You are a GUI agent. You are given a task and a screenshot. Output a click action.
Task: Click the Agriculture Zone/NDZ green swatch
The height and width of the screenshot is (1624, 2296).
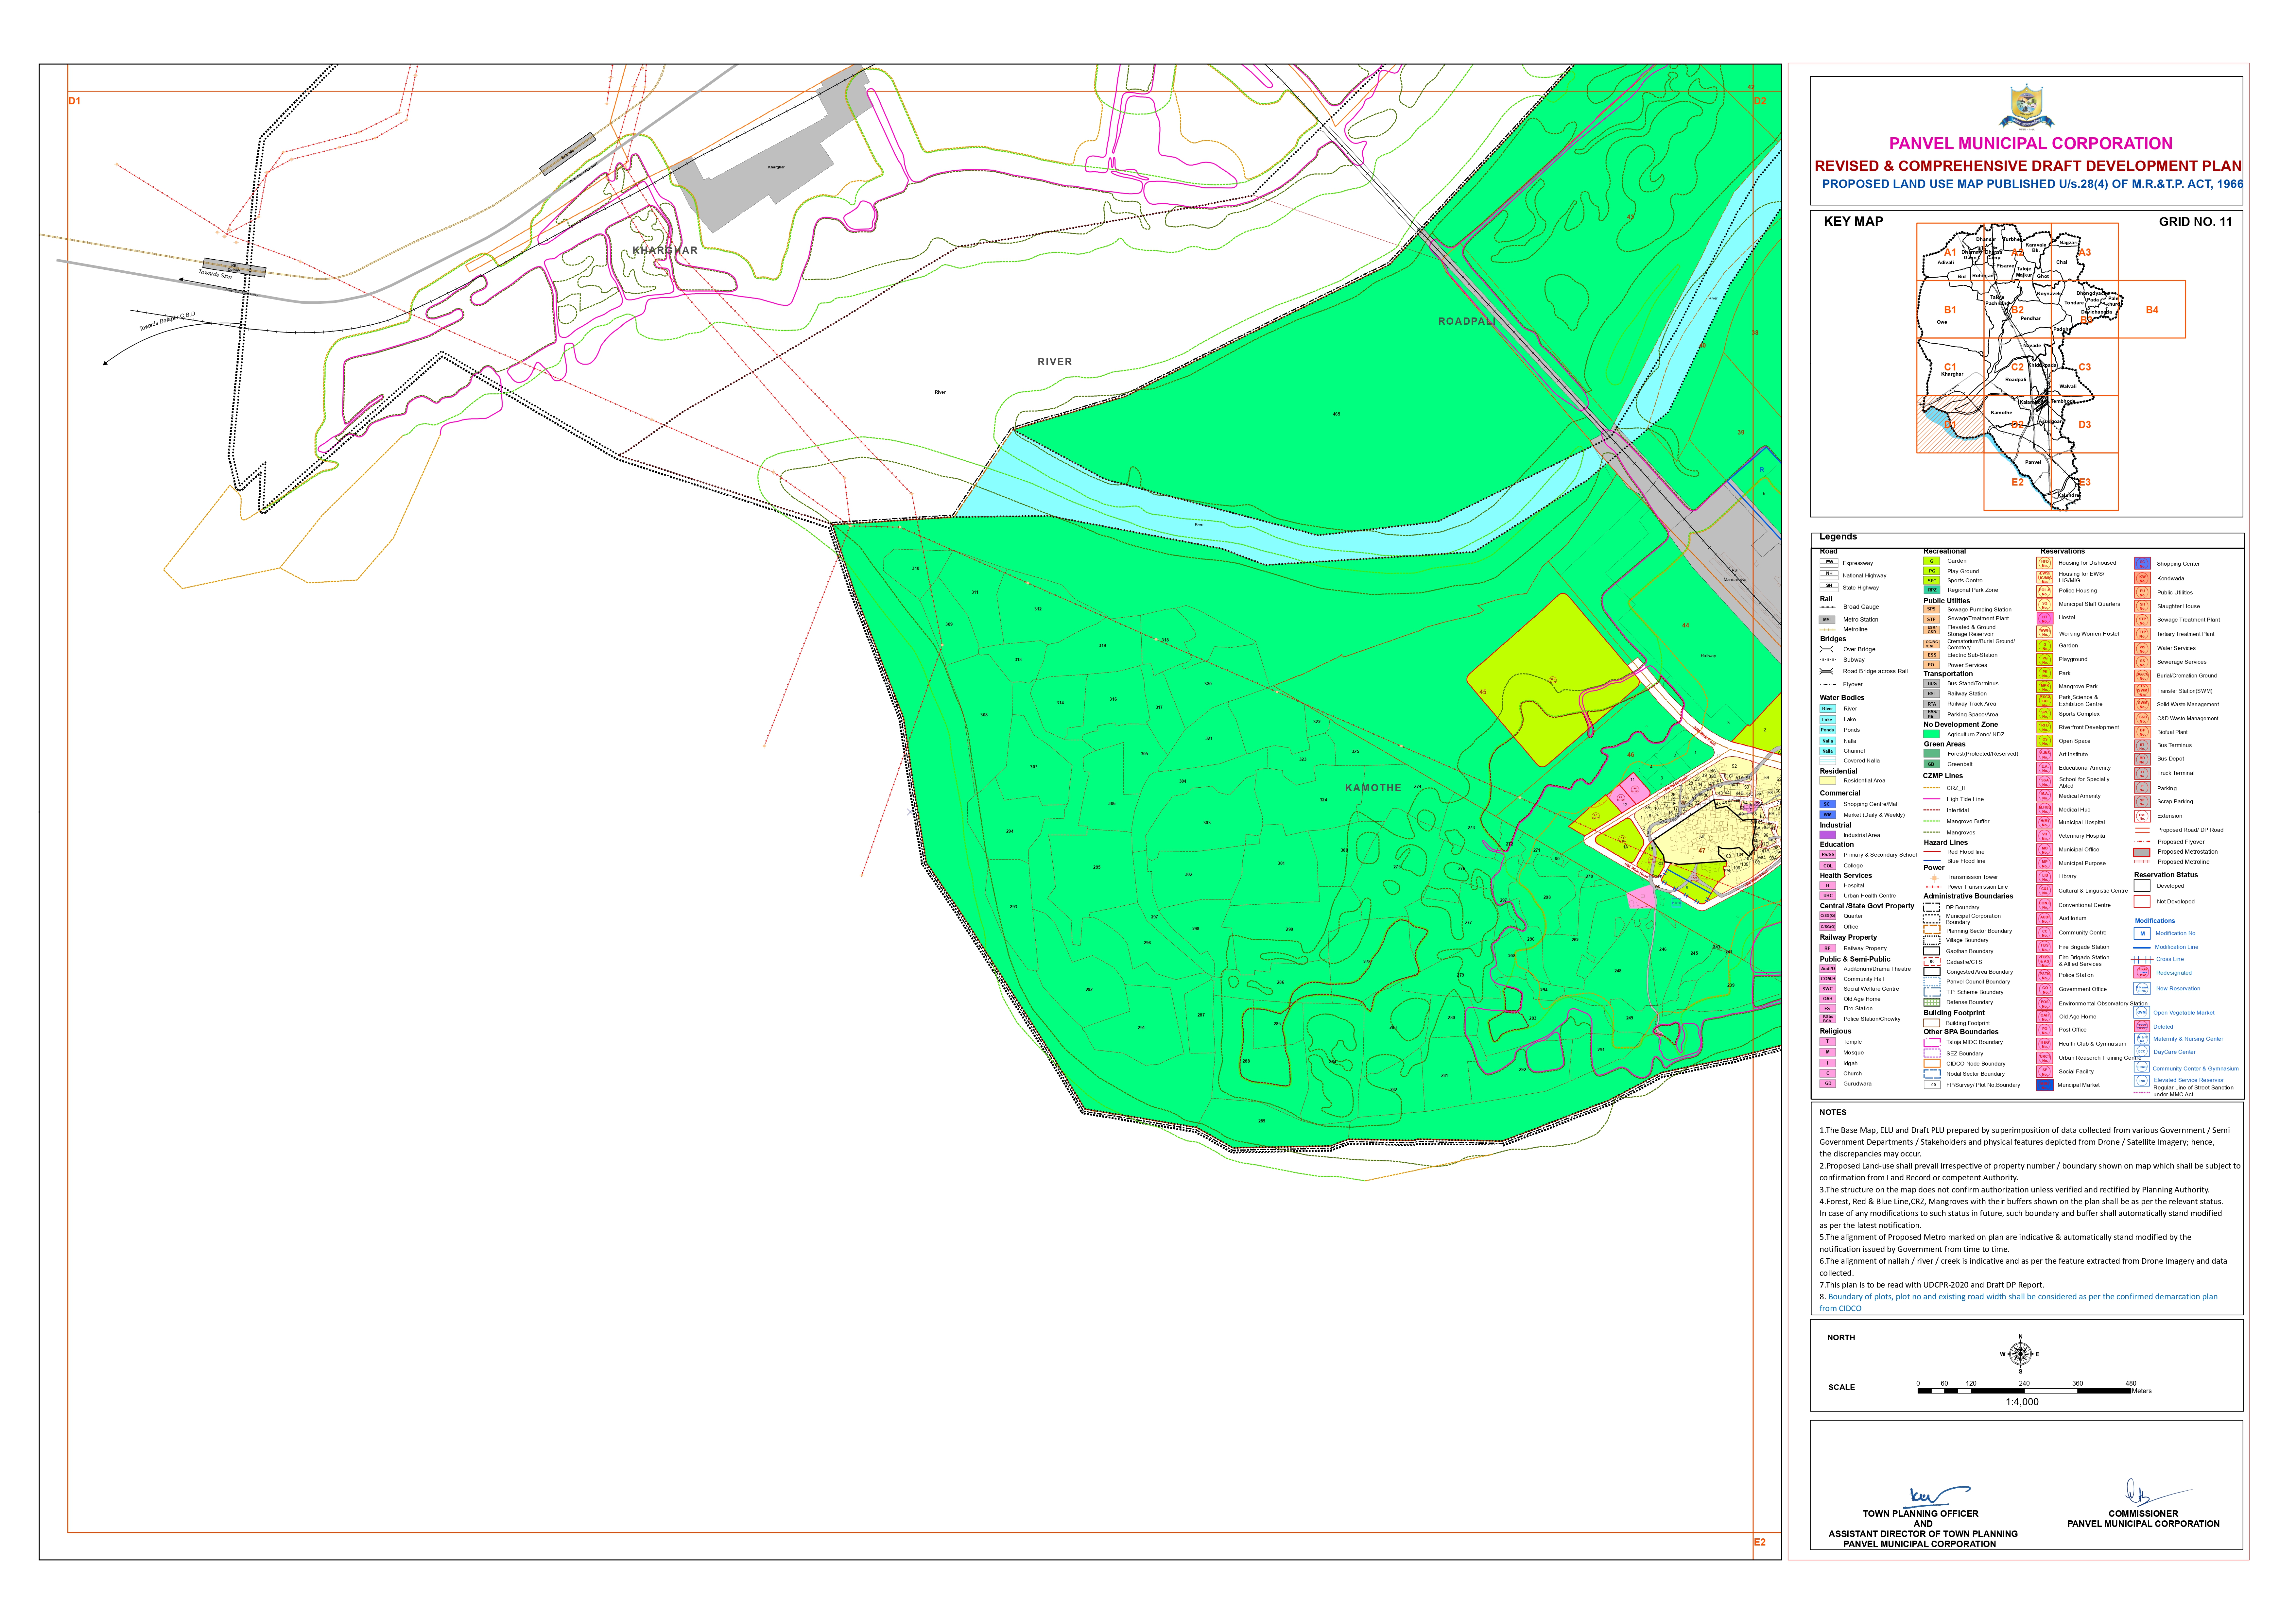(x=1932, y=734)
